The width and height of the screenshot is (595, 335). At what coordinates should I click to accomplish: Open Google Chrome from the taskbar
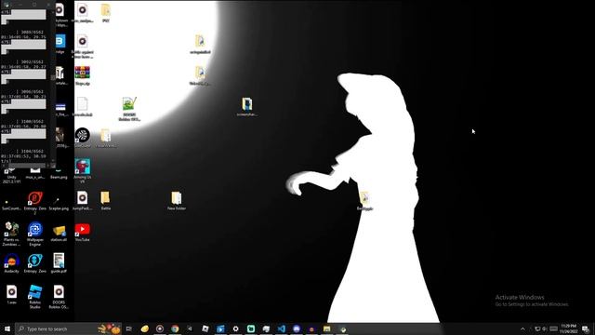pos(175,328)
